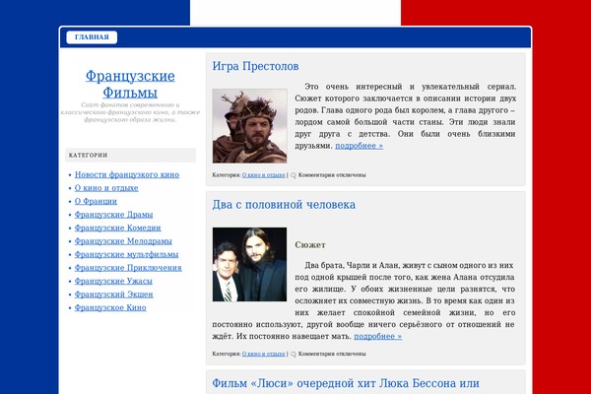Open category Французские Мелодрамы
This screenshot has height=394, width=591.
click(123, 241)
